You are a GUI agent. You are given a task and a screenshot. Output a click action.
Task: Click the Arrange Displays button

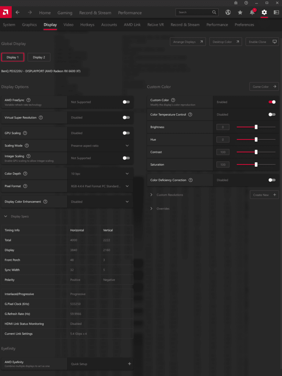click(188, 42)
